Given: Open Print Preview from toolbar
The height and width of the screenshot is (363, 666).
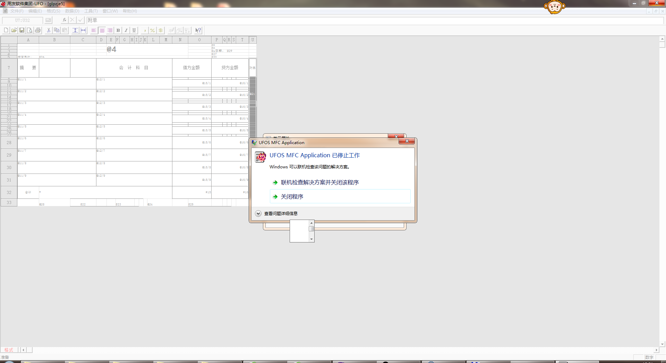Looking at the screenshot, I should (30, 30).
